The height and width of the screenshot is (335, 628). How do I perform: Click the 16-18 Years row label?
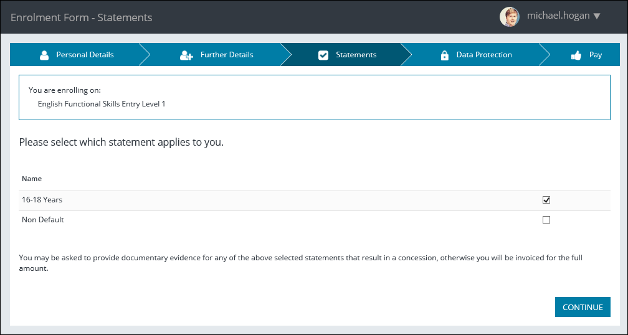[42, 200]
